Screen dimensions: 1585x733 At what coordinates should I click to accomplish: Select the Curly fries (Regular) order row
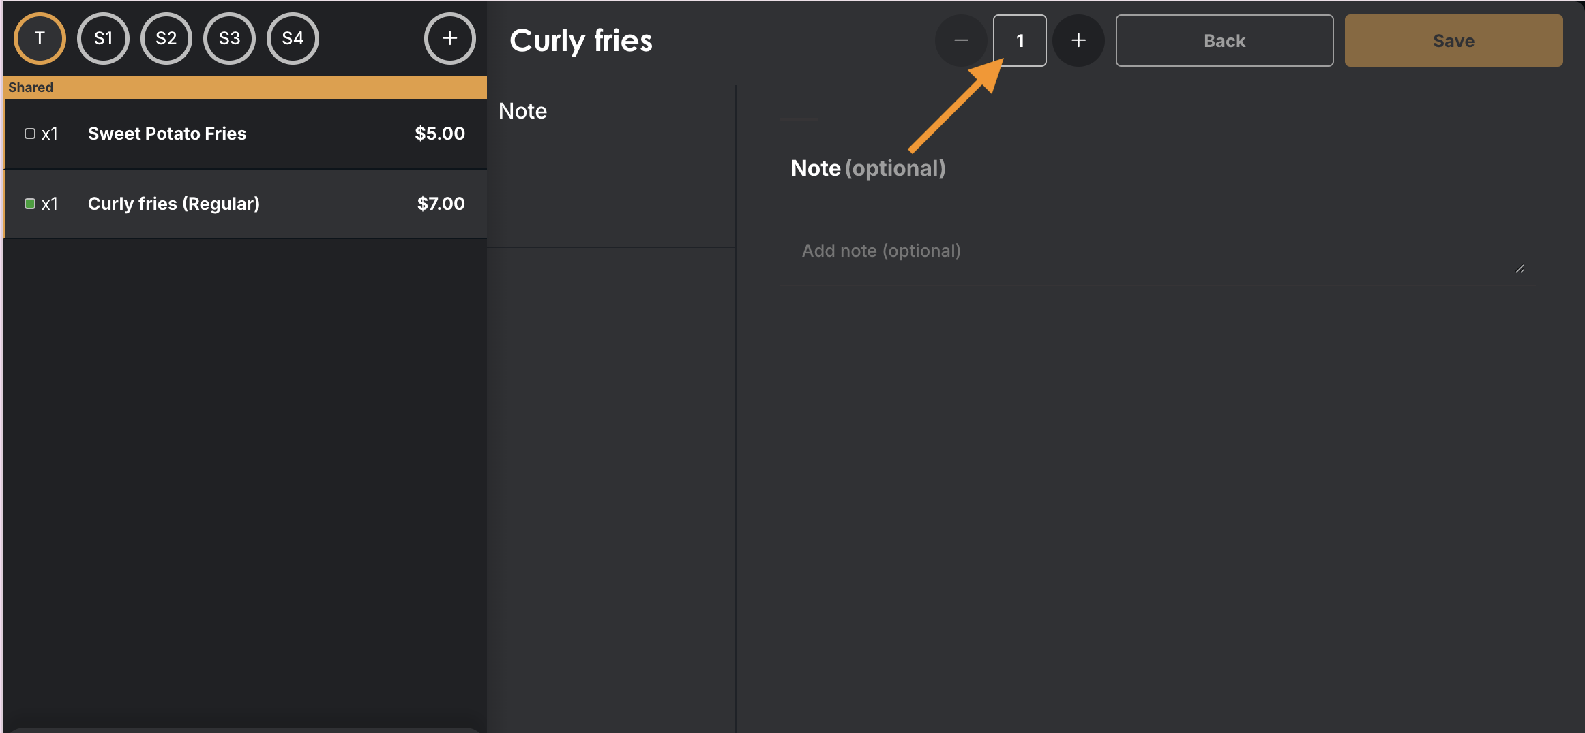pyautogui.click(x=245, y=204)
